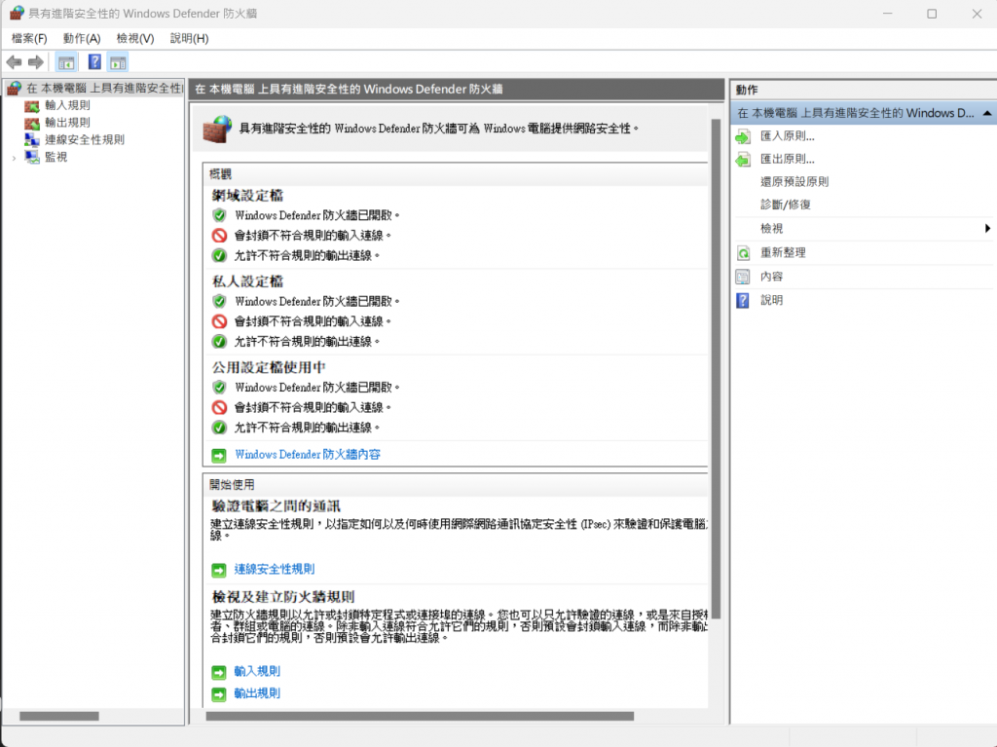Click 匯出原則... in the actions pane
Image resolution: width=997 pixels, height=747 pixels.
click(x=787, y=159)
